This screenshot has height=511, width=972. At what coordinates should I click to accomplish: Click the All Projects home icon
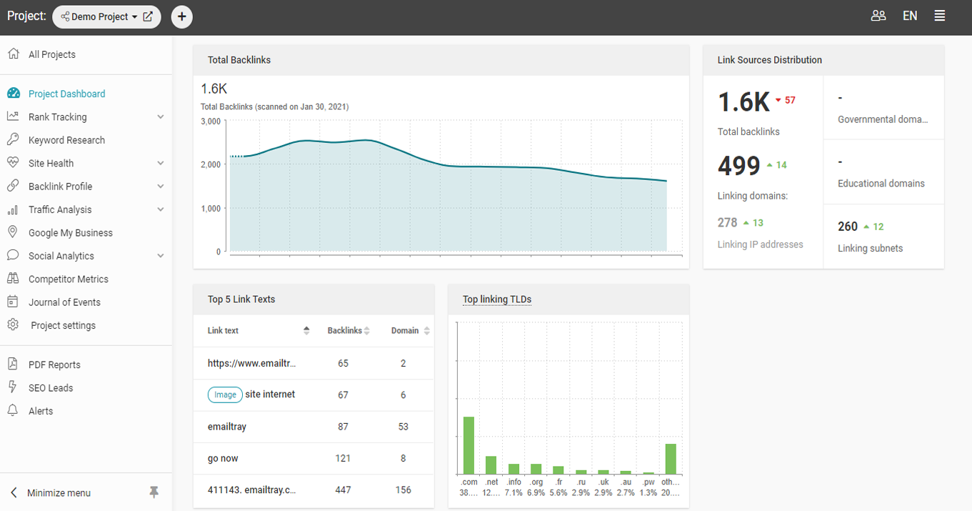[x=13, y=54]
